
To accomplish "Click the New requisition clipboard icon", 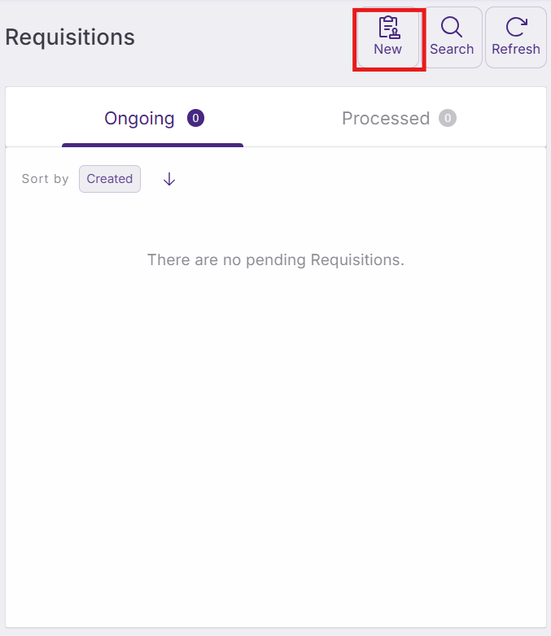I will pyautogui.click(x=388, y=28).
